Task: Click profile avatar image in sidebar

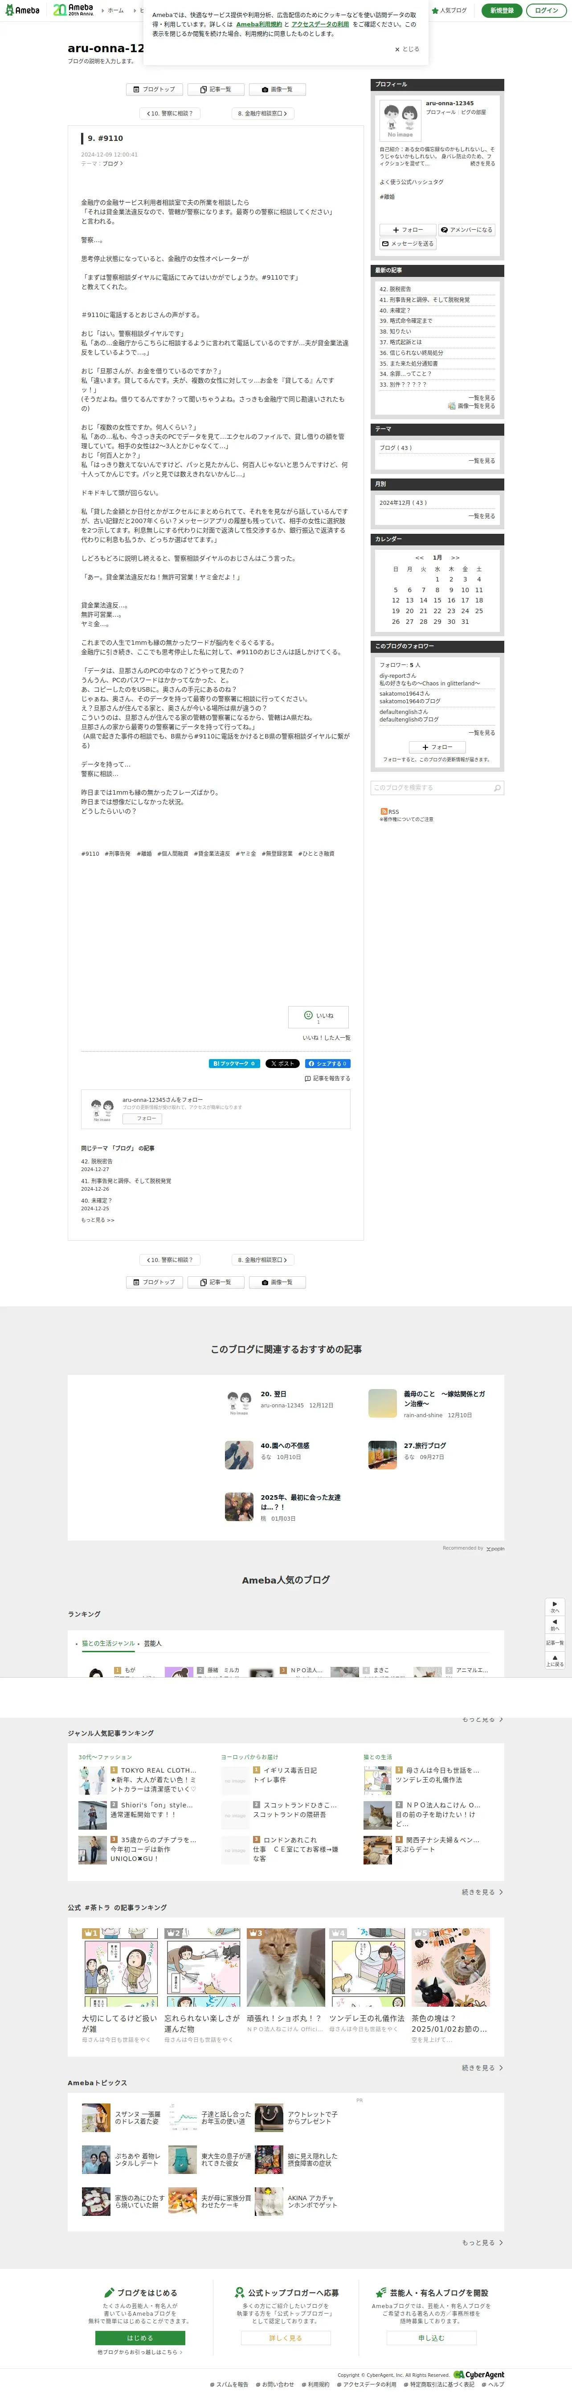Action: tap(400, 121)
